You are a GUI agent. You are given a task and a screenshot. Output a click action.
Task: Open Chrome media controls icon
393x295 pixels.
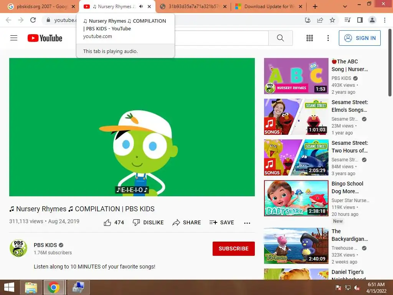pyautogui.click(x=347, y=20)
